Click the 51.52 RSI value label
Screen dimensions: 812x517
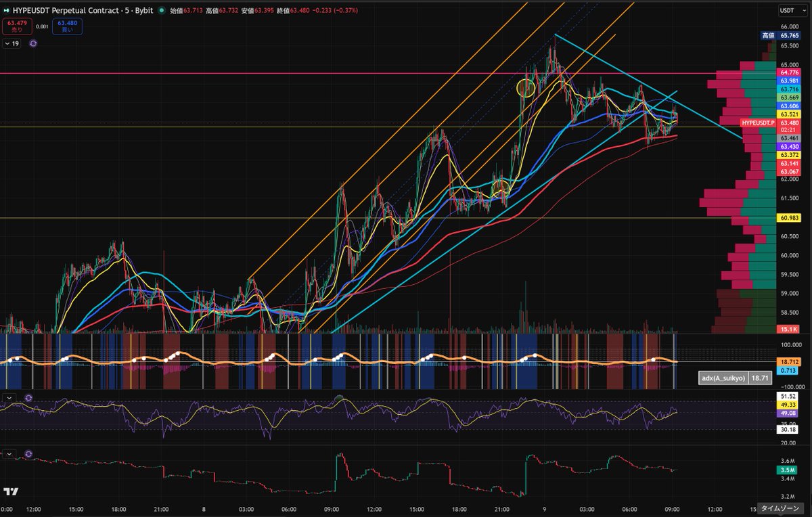click(x=788, y=396)
